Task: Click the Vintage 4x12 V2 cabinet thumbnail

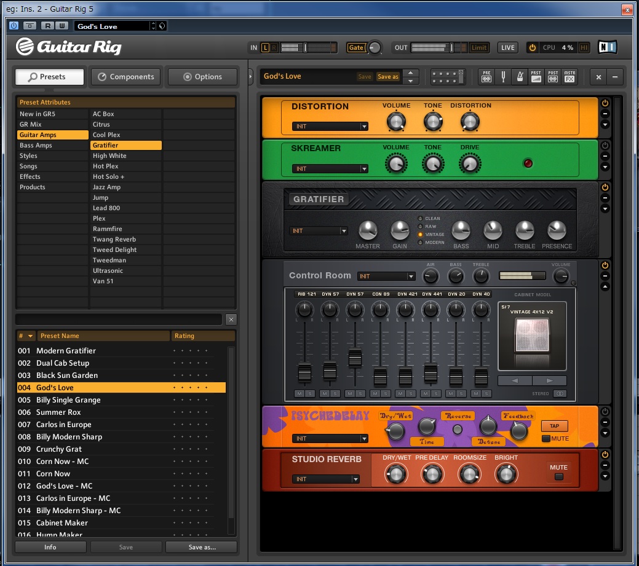Action: 532,335
